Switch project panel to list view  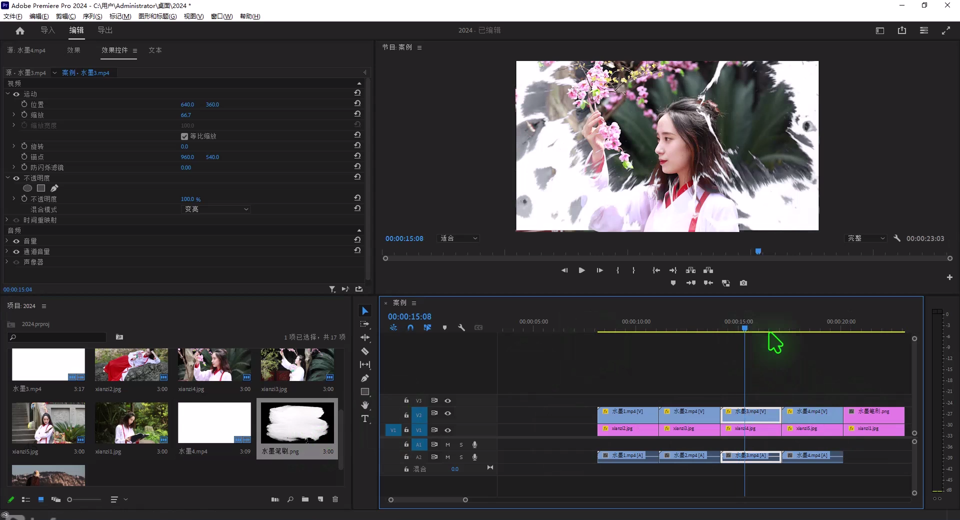[x=26, y=499]
